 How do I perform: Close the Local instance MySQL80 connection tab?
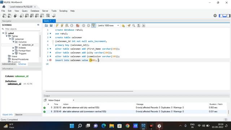click(x=35, y=7)
